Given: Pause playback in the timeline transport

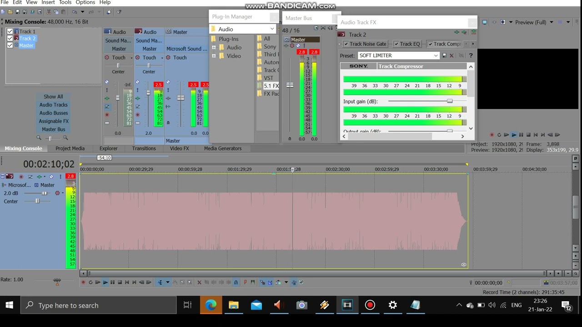Looking at the screenshot, I should click(112, 282).
